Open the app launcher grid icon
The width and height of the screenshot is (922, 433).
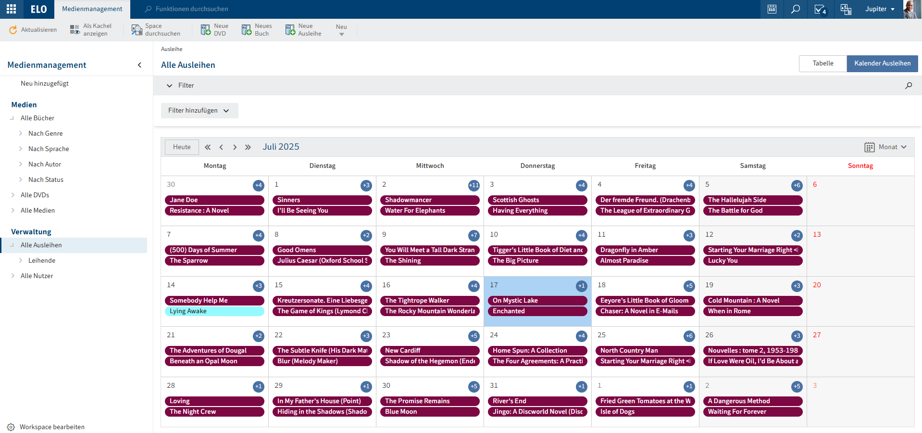pyautogui.click(x=12, y=9)
